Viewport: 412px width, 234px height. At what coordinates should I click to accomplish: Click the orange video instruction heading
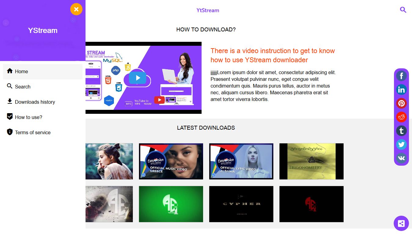click(273, 55)
